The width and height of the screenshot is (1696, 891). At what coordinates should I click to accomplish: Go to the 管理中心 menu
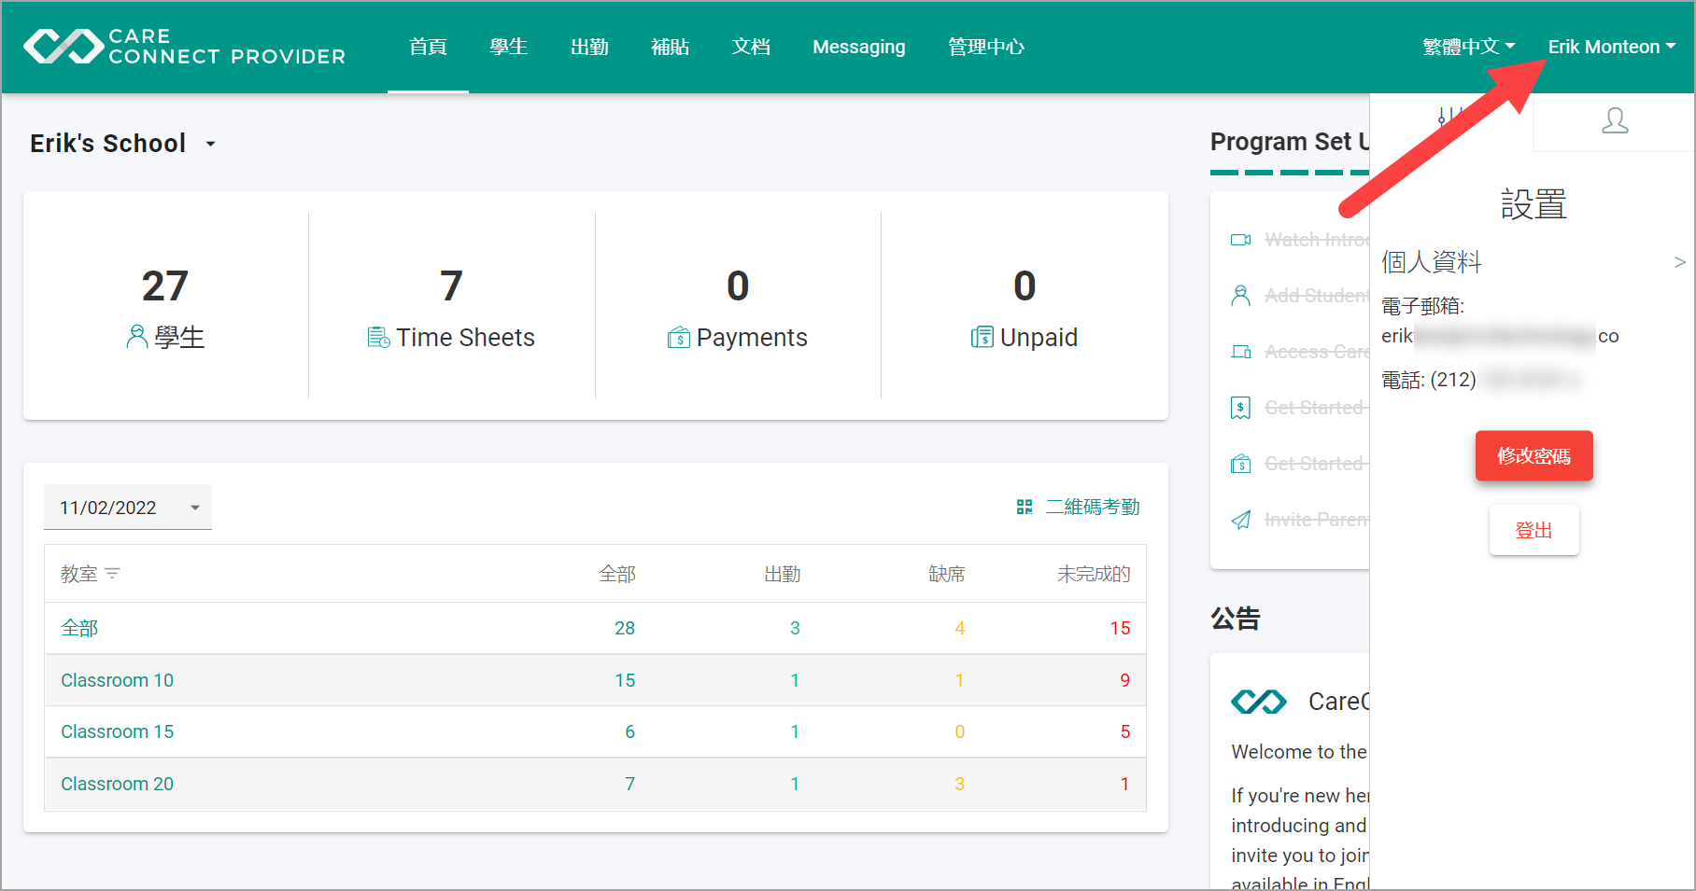click(986, 47)
